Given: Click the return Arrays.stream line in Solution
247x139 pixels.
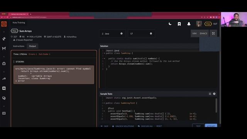Looking at the screenshot, I should (x=132, y=64).
